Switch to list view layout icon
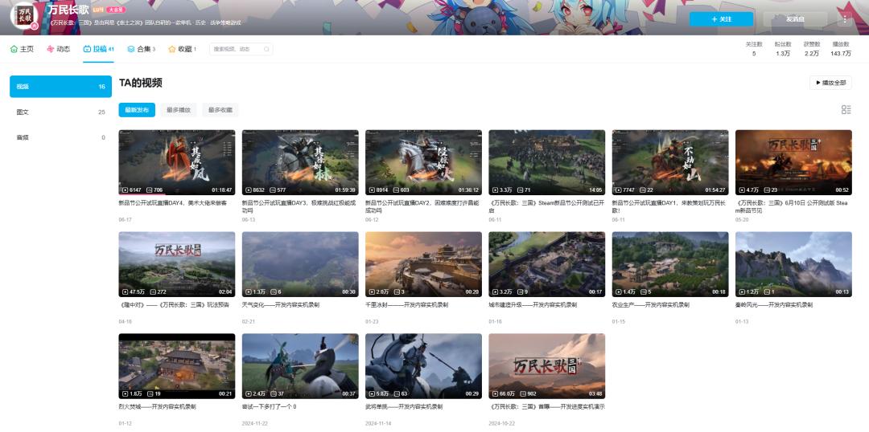The height and width of the screenshot is (432, 869). tap(846, 109)
